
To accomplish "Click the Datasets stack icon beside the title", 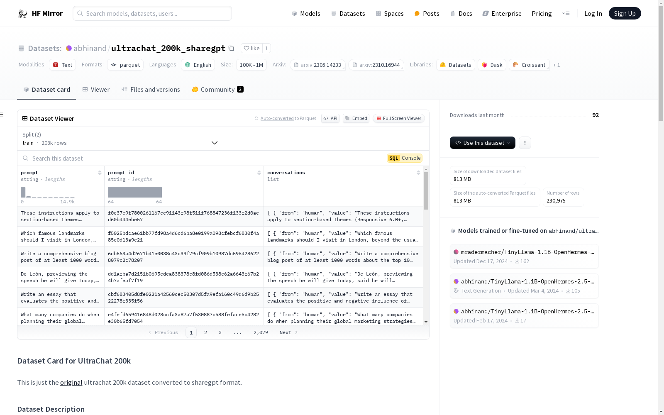I will pyautogui.click(x=21, y=48).
